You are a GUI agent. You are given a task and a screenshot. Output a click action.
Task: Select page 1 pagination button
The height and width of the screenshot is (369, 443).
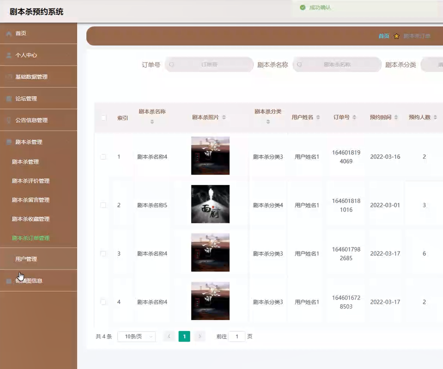point(184,336)
